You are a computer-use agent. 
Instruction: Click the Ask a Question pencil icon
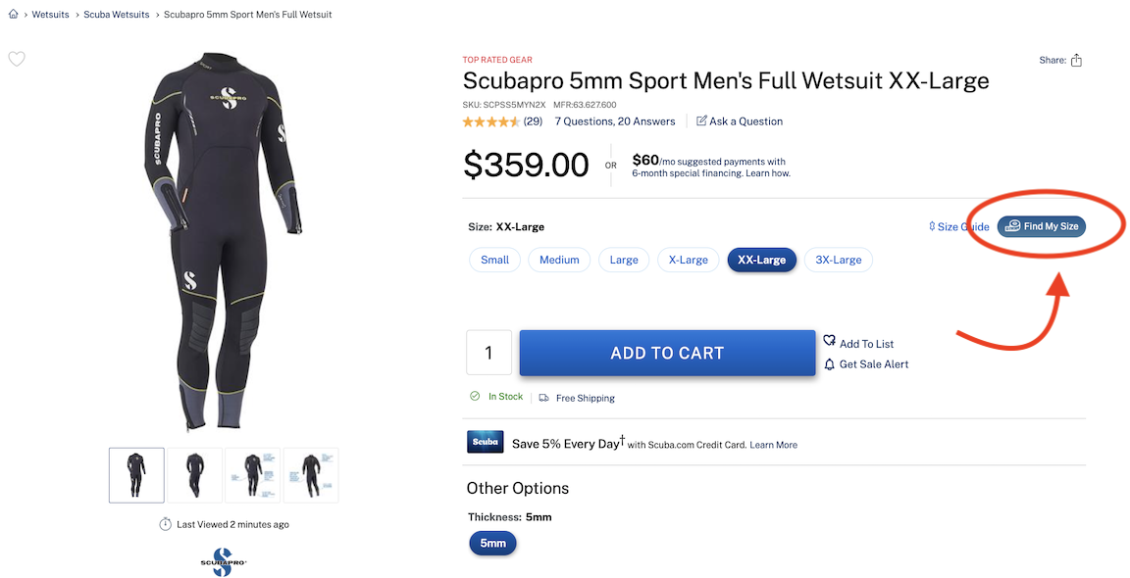[700, 120]
